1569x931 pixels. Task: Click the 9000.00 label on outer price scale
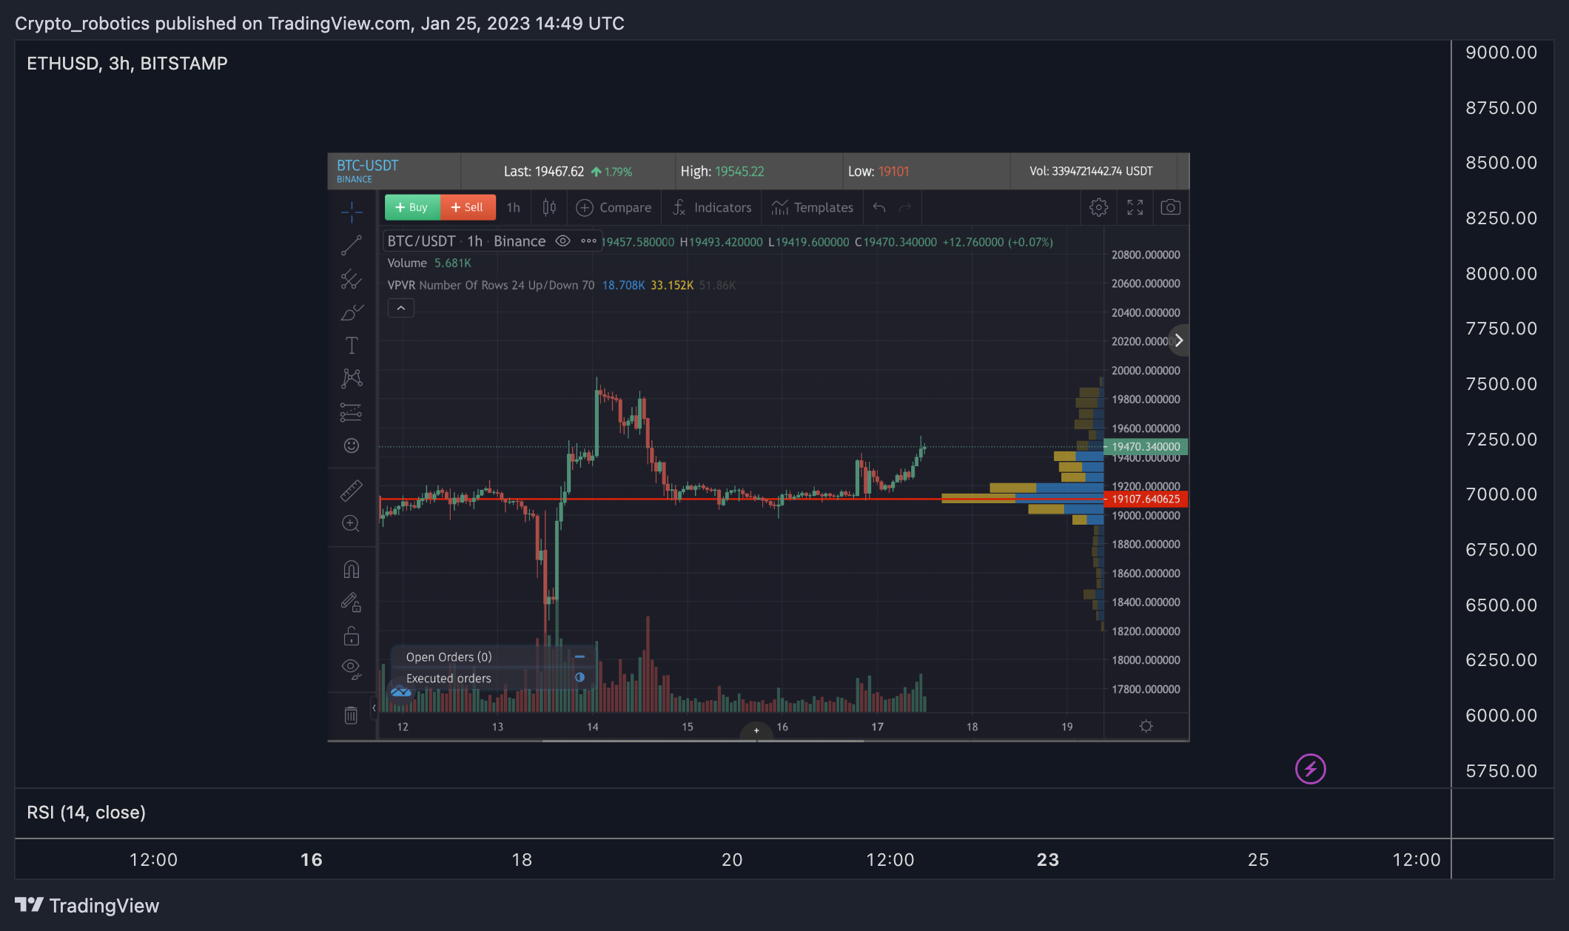tap(1502, 53)
